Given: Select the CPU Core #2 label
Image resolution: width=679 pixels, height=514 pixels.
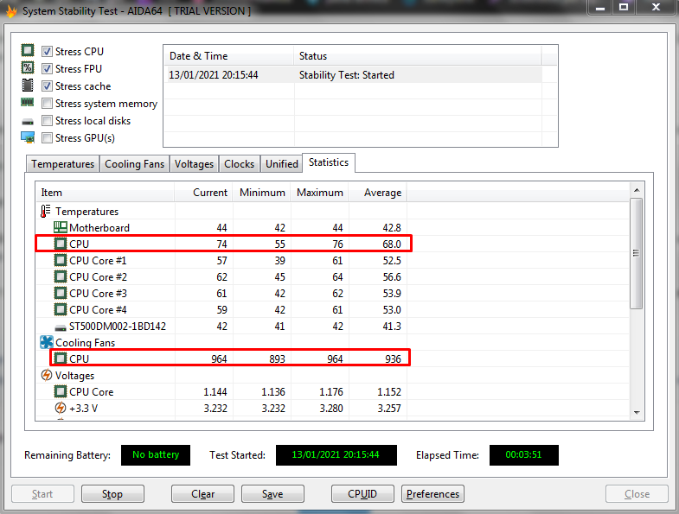Looking at the screenshot, I should (98, 277).
